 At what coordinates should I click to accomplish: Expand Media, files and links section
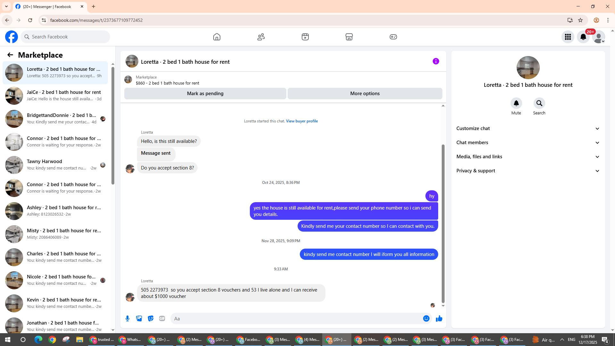(x=528, y=157)
